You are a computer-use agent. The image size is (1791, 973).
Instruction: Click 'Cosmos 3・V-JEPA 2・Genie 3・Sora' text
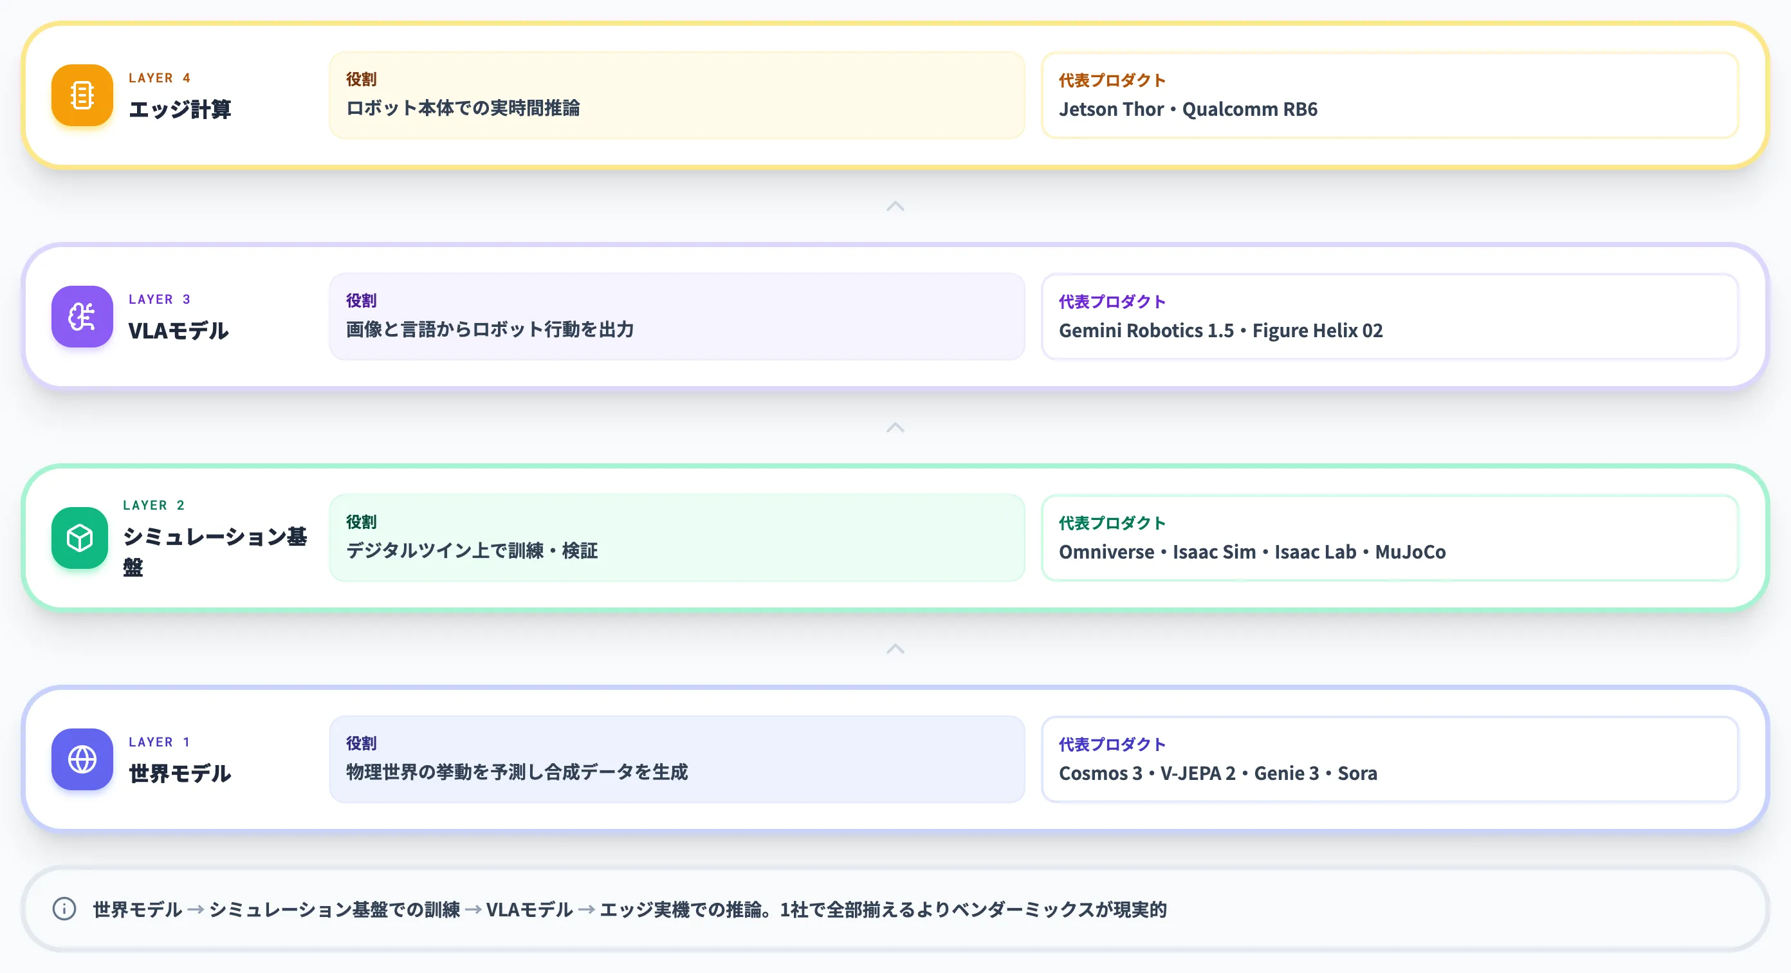click(1218, 773)
